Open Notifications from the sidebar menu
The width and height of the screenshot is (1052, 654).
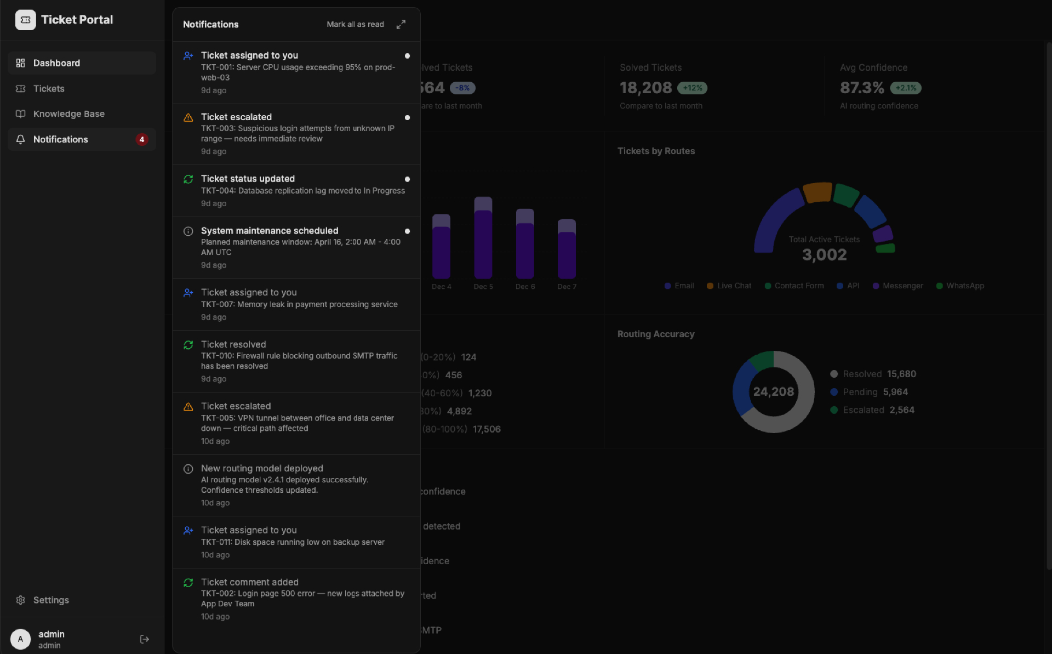pyautogui.click(x=60, y=139)
